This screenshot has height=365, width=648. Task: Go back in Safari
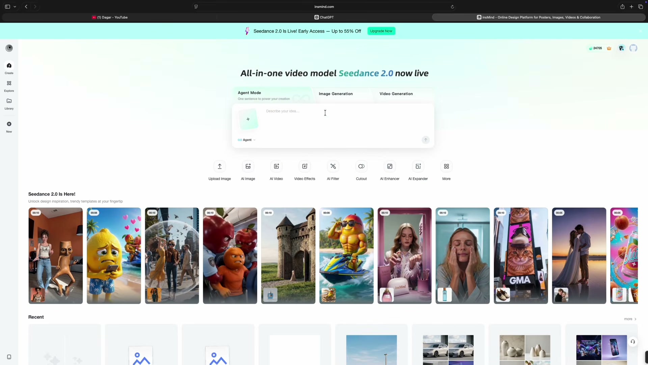[26, 7]
